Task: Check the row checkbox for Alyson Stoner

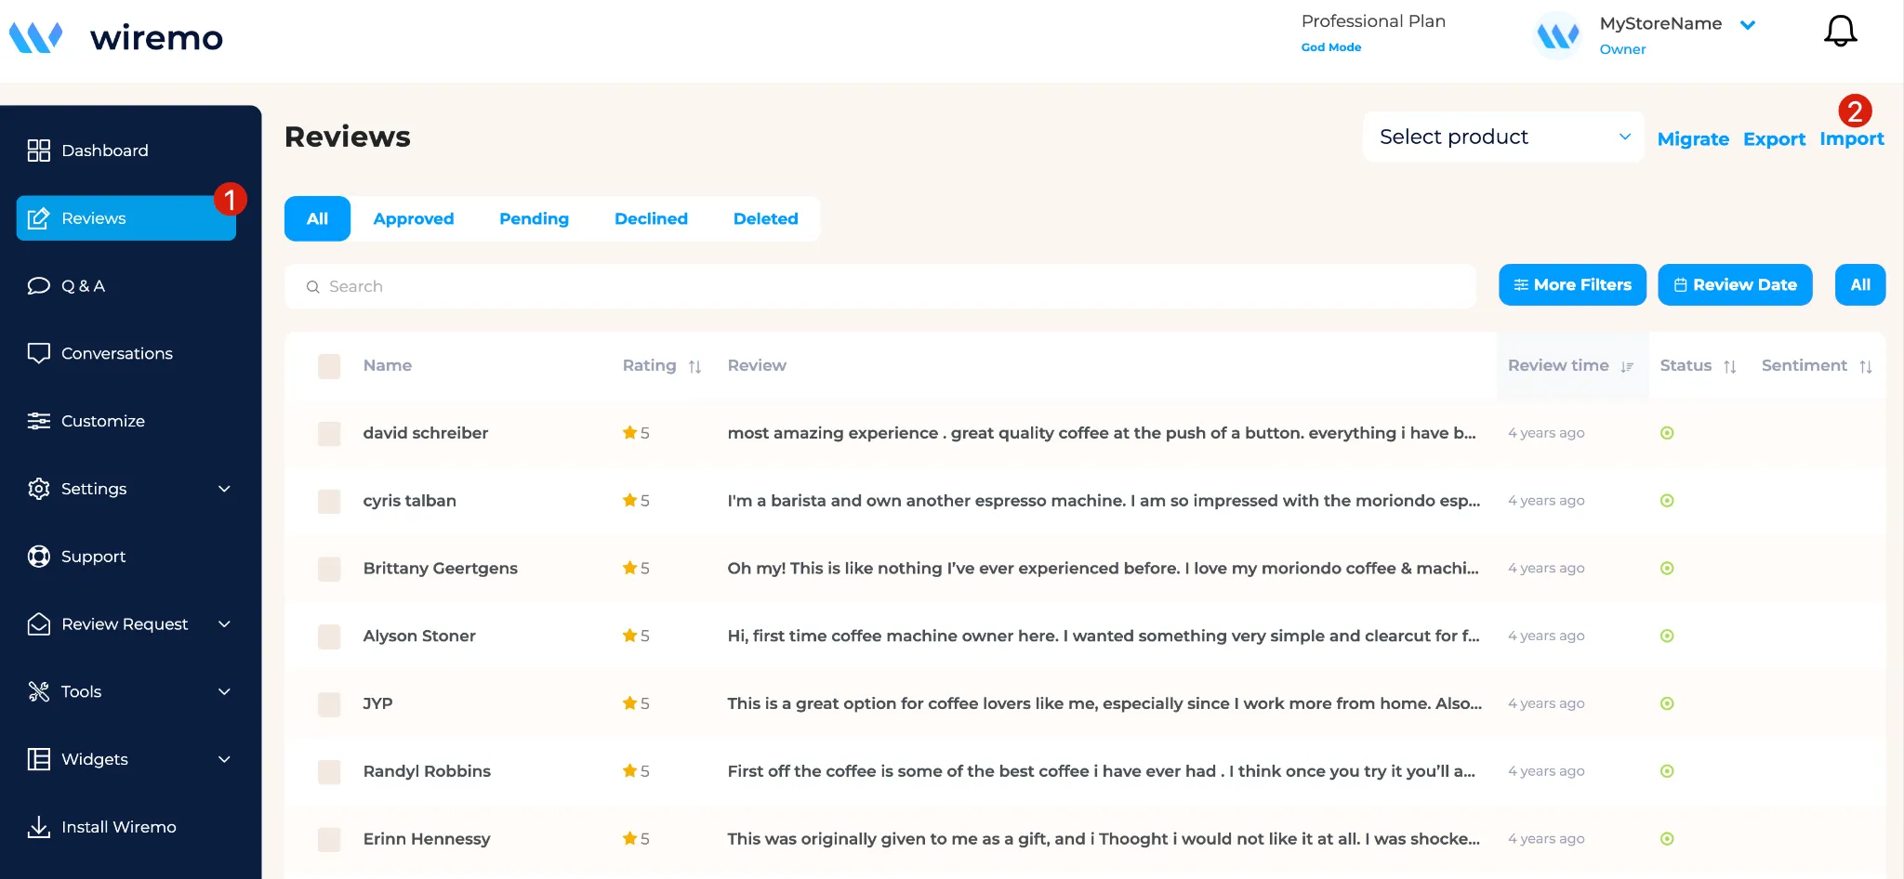Action: tap(329, 636)
